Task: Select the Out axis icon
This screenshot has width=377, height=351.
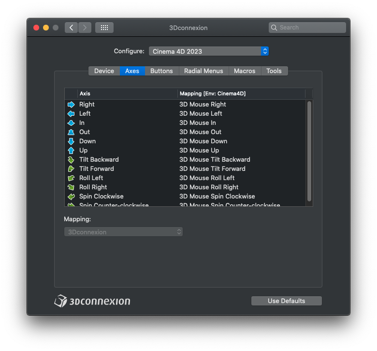Action: (x=71, y=132)
